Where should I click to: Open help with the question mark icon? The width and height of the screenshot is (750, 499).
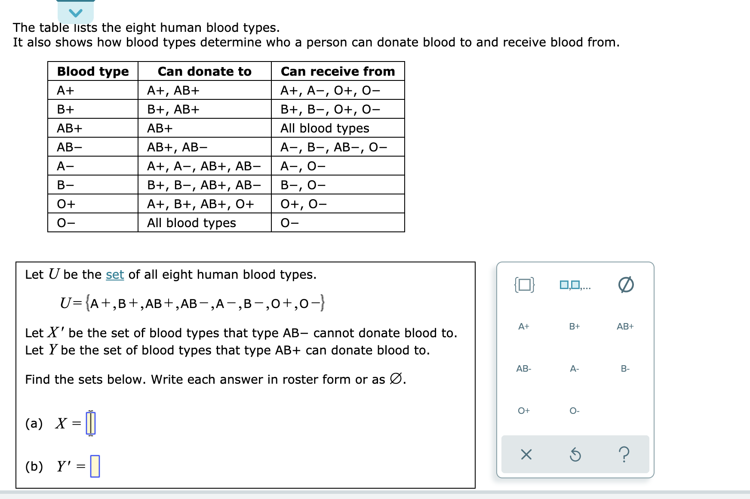pos(624,455)
